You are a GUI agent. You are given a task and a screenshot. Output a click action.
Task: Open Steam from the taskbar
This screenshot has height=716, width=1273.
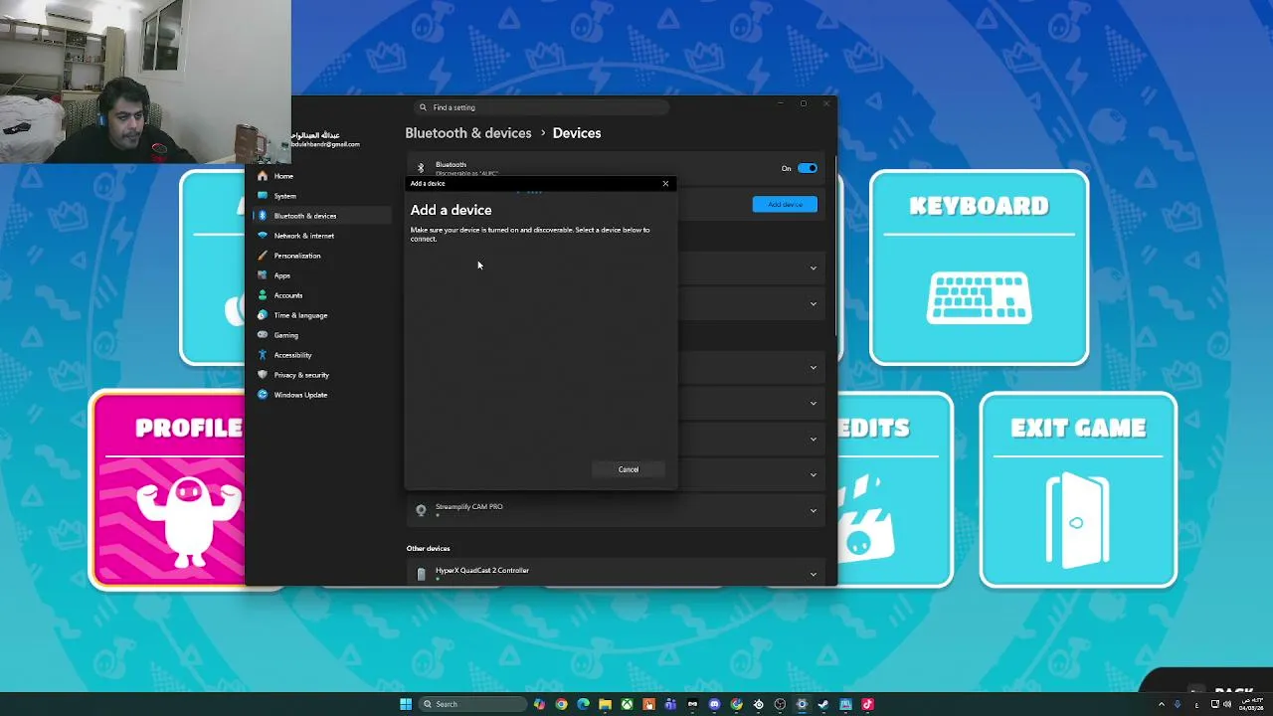click(x=823, y=704)
